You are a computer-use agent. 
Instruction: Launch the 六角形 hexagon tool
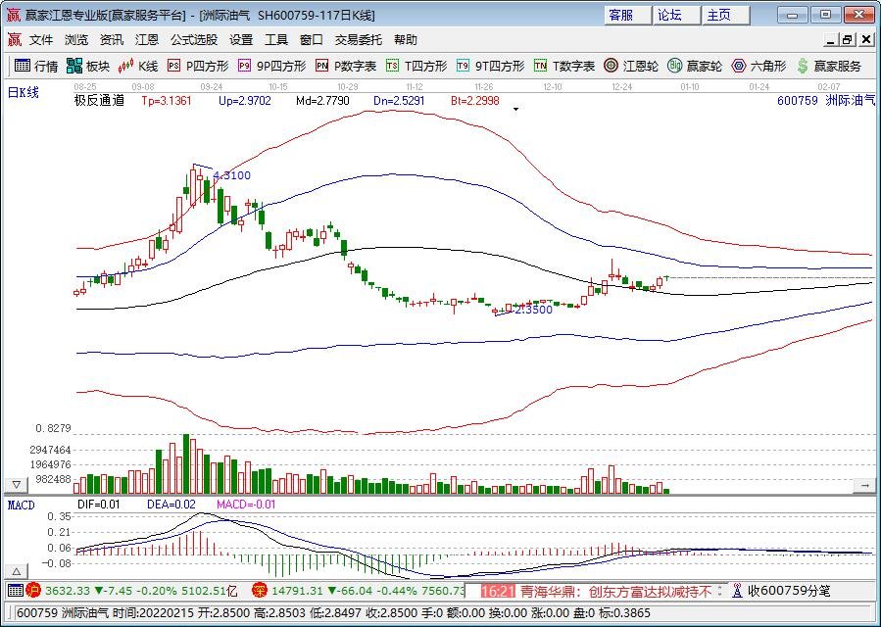[758, 66]
